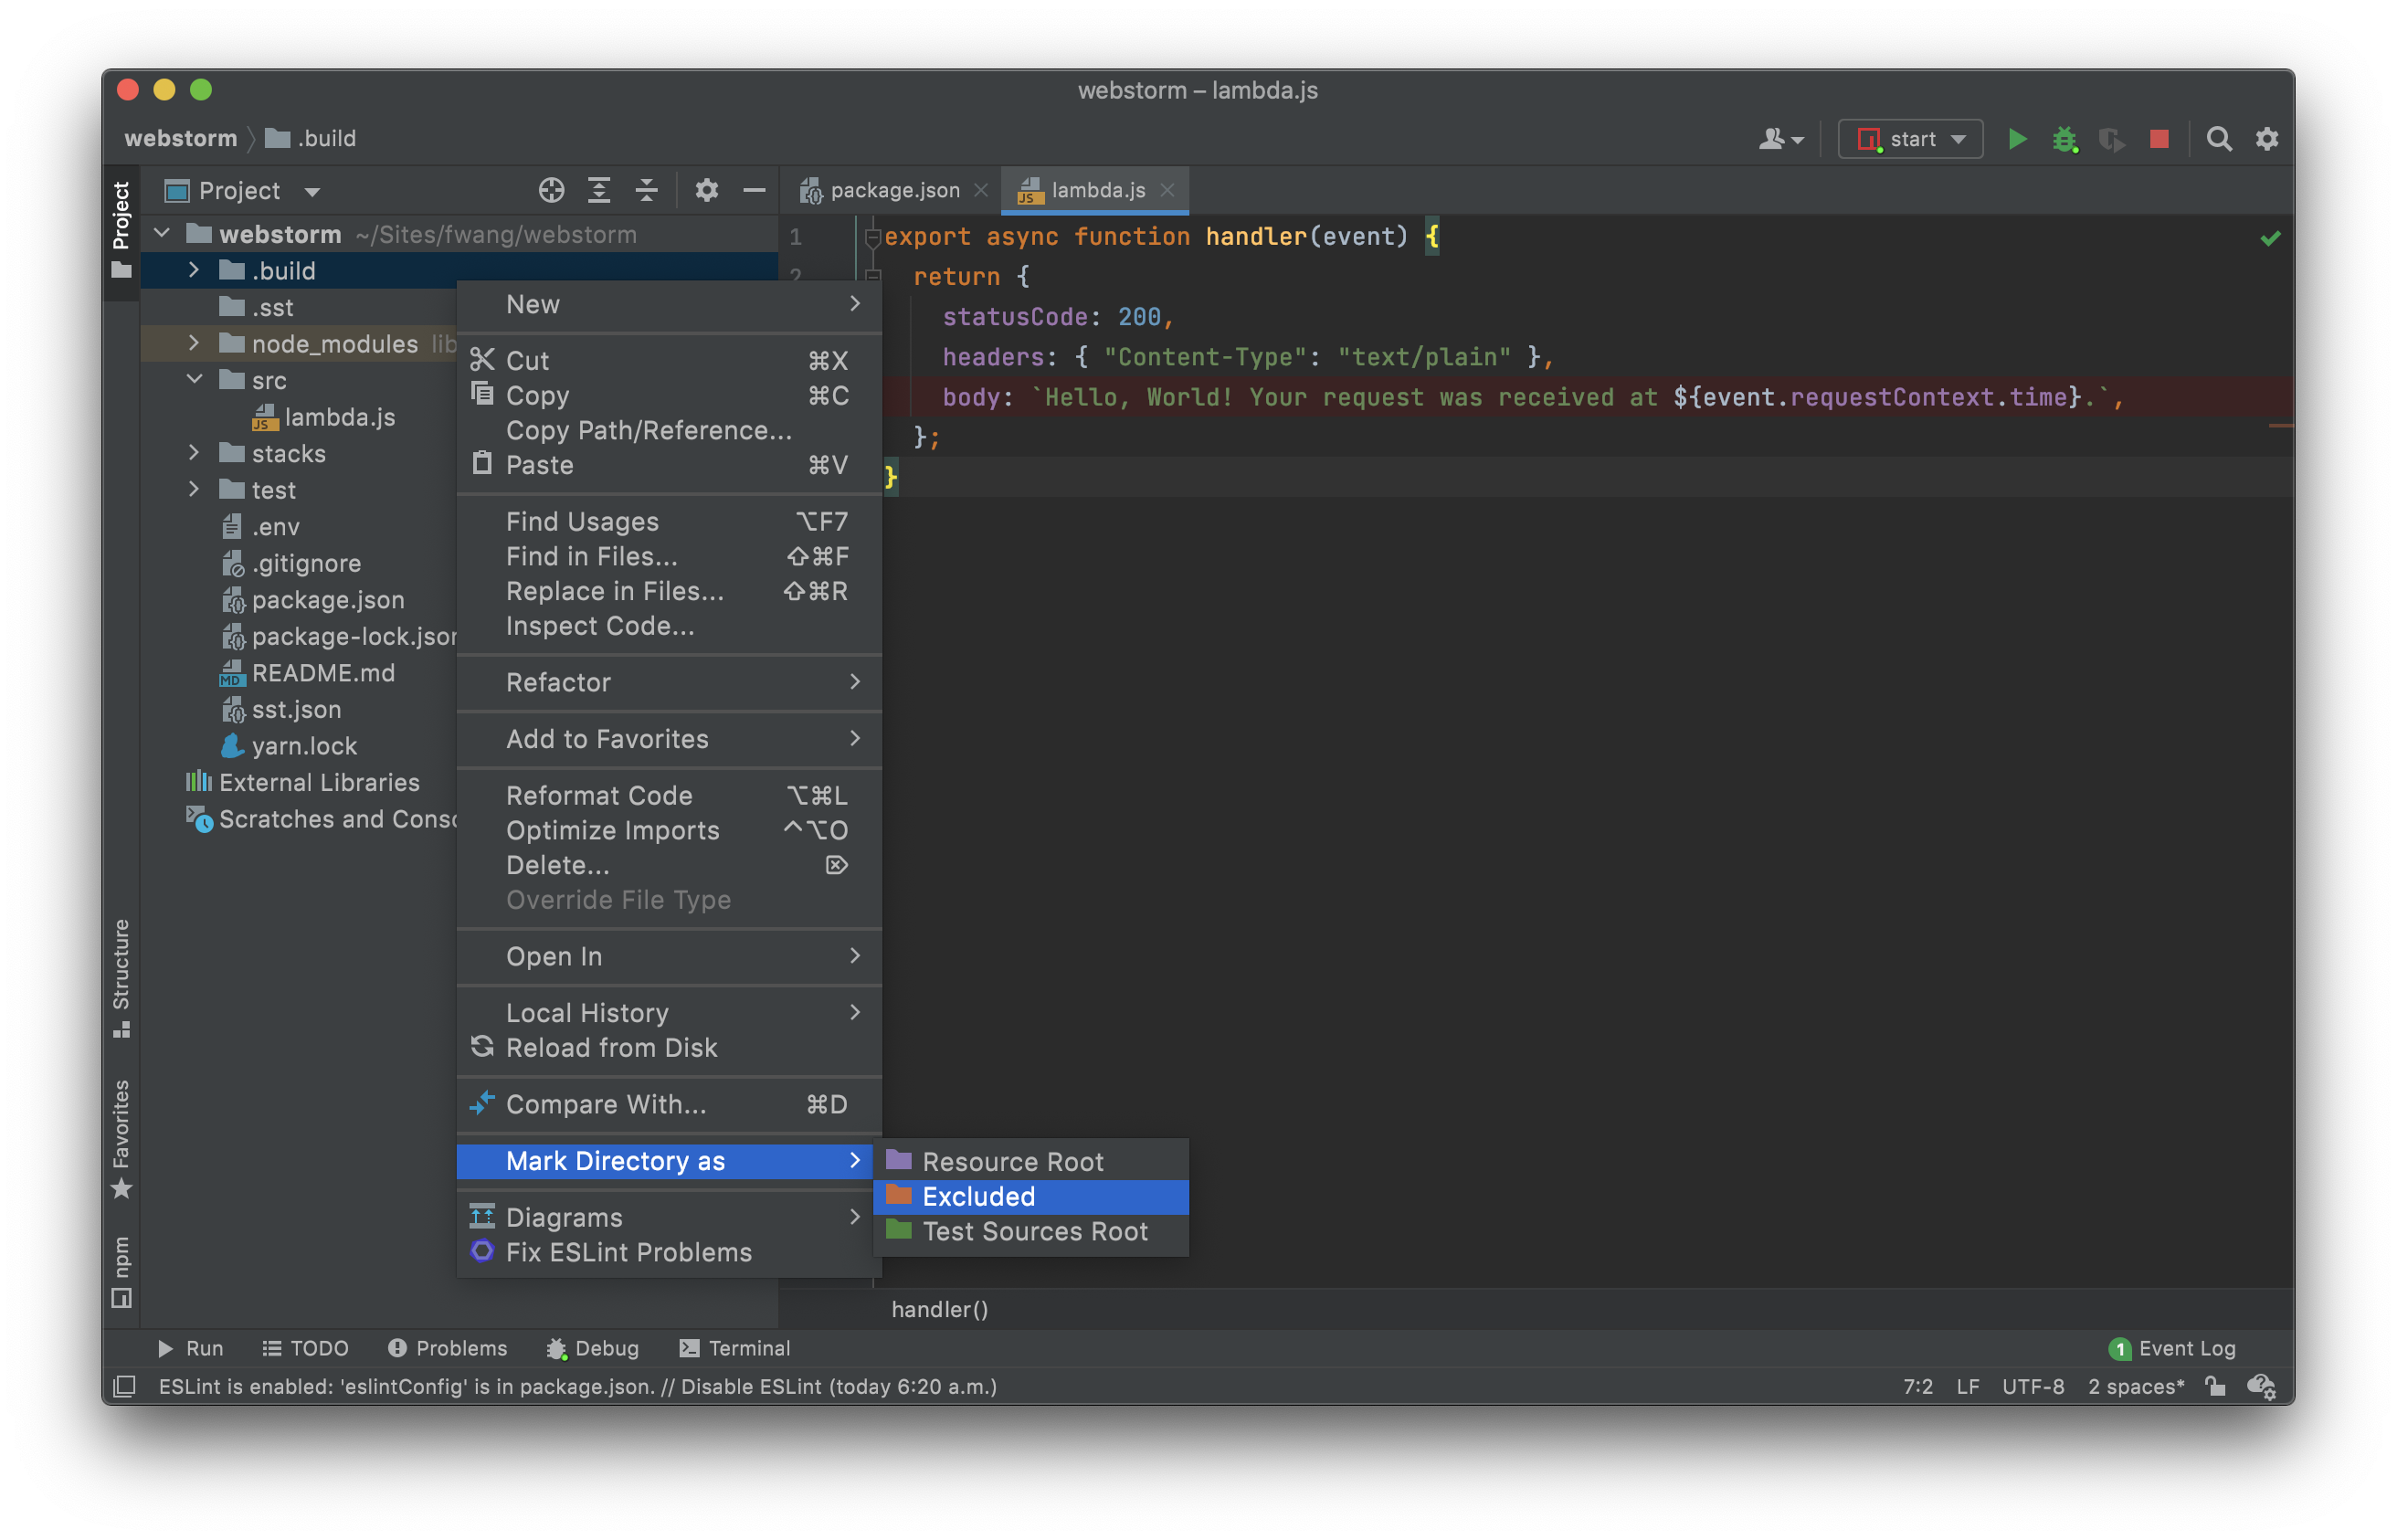Image resolution: width=2397 pixels, height=1540 pixels.
Task: Mark directory as Excluded
Action: 1031,1196
